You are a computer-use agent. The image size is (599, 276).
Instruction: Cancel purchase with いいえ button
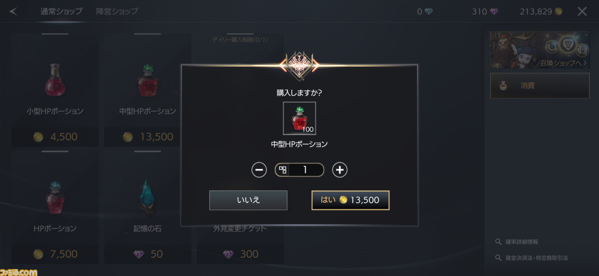(x=248, y=200)
